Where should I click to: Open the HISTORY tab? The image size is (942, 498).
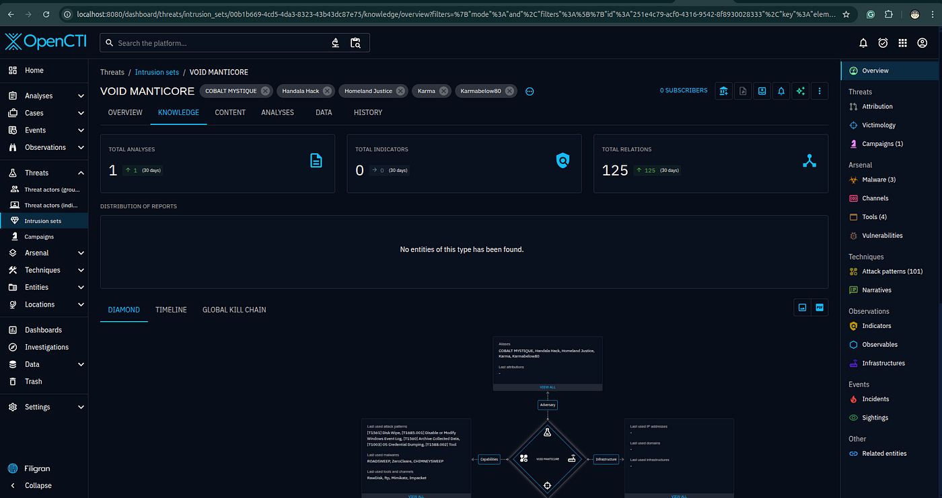(x=368, y=112)
